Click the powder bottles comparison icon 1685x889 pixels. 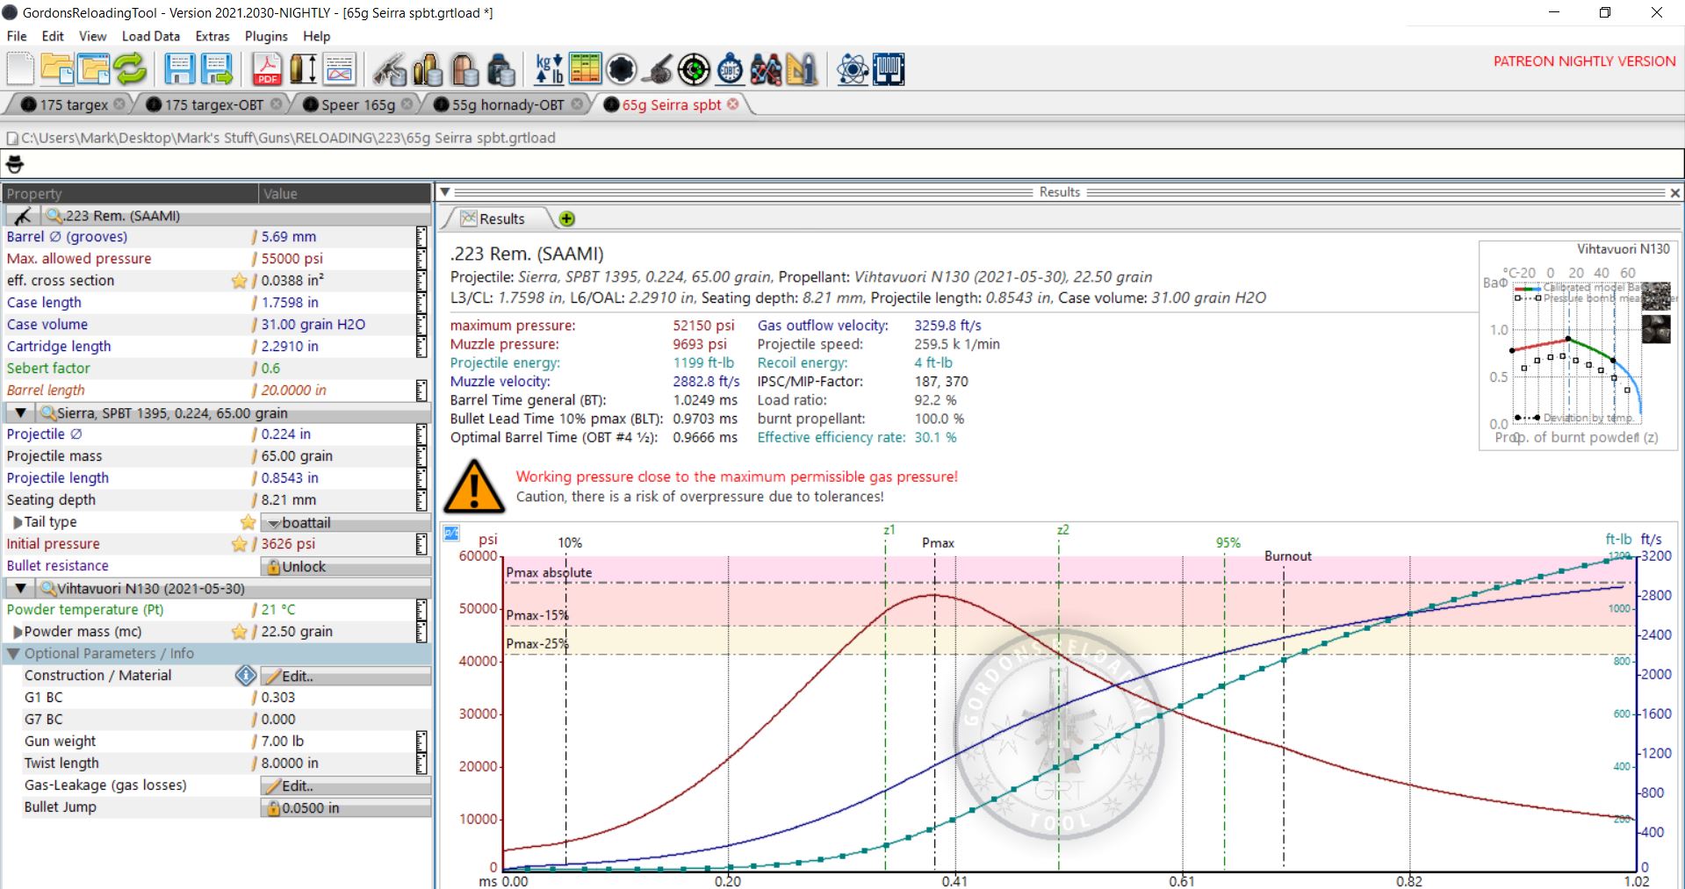[766, 68]
